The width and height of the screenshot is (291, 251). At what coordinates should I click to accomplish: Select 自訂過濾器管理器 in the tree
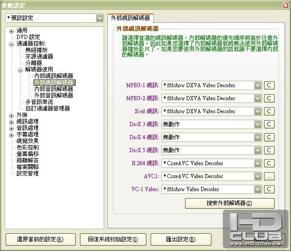click(47, 109)
